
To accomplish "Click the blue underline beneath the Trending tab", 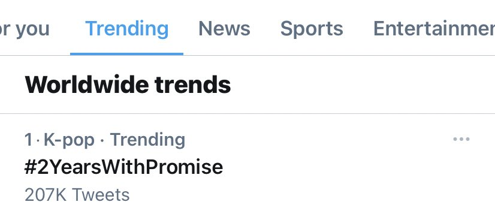I will 126,54.
